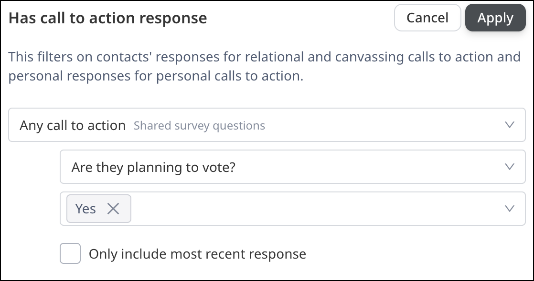This screenshot has height=281, width=534.
Task: Select the Any call to action label text
Action: click(x=73, y=125)
